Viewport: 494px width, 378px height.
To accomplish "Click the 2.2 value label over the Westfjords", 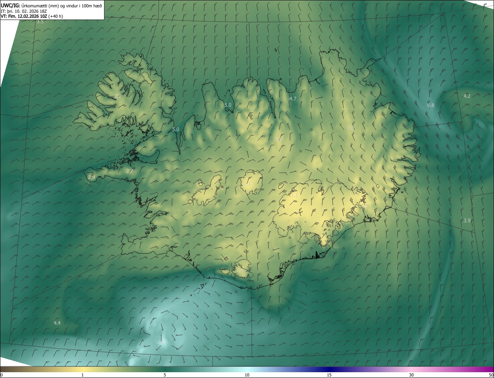I will pos(118,96).
